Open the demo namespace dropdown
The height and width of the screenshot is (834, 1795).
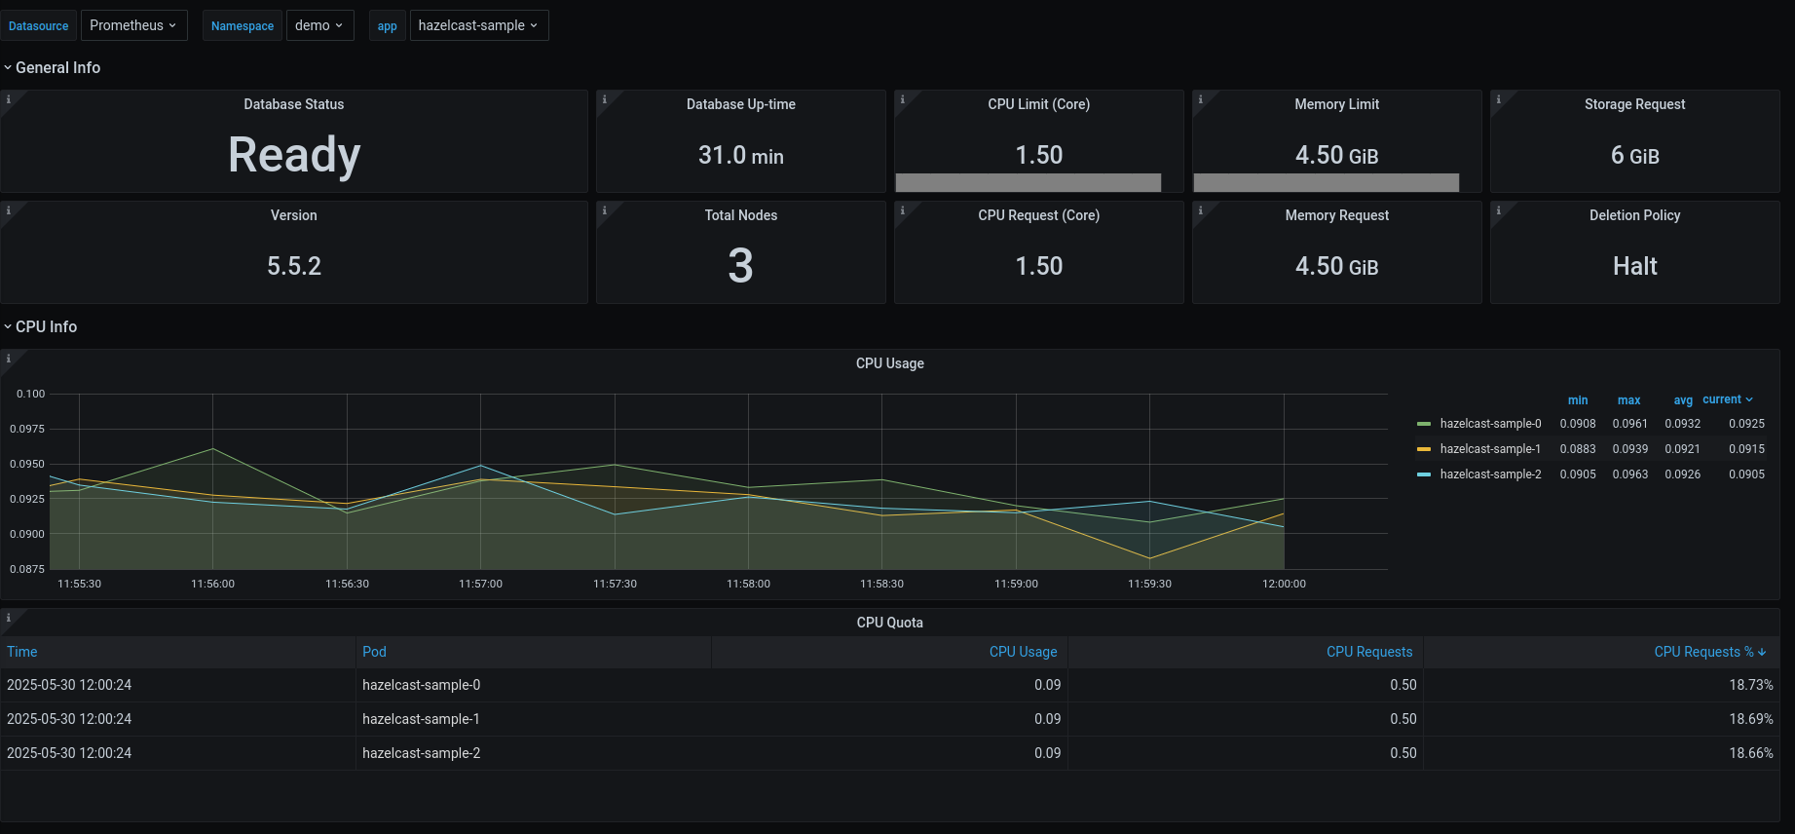coord(319,25)
